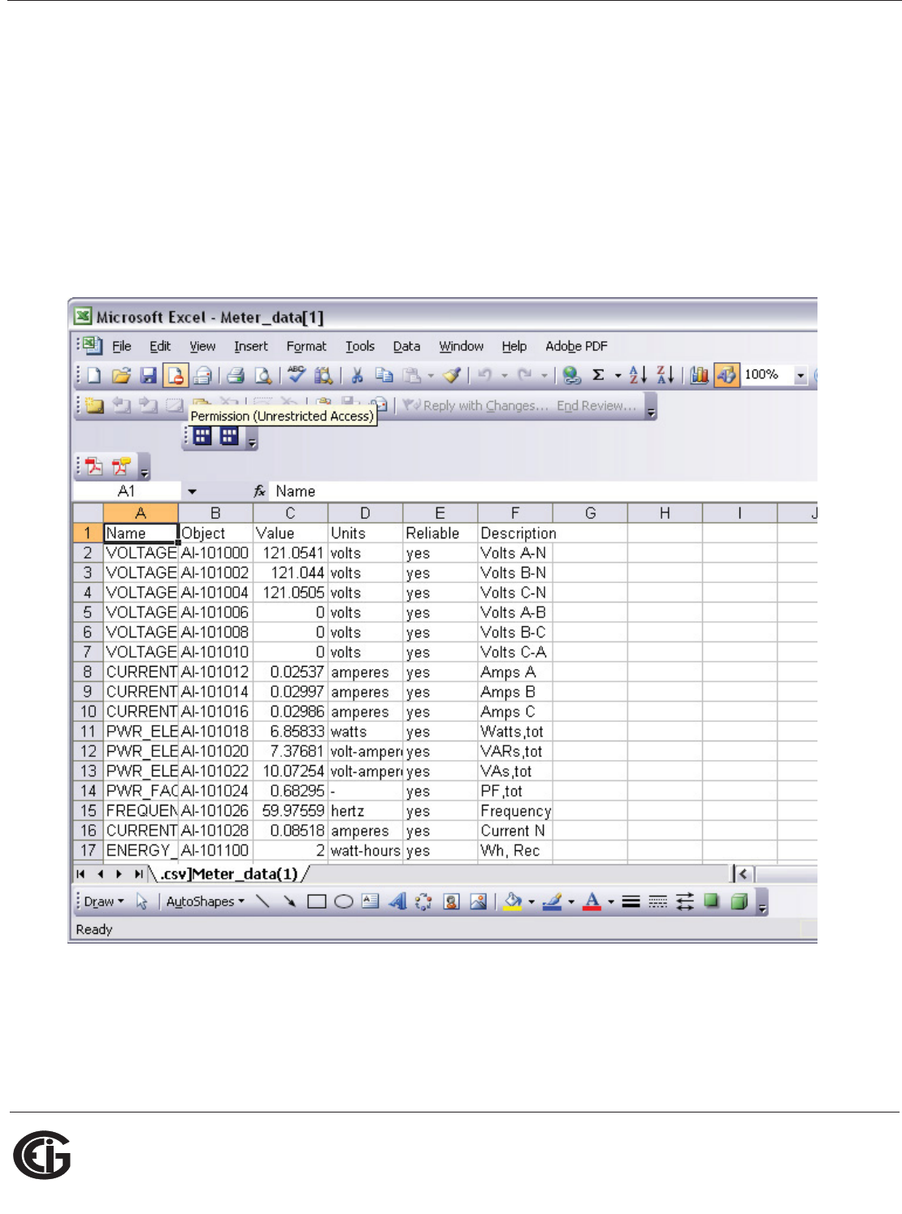The image size is (902, 1214).
Task: Click the Permission toolbar icon
Action: [x=175, y=375]
